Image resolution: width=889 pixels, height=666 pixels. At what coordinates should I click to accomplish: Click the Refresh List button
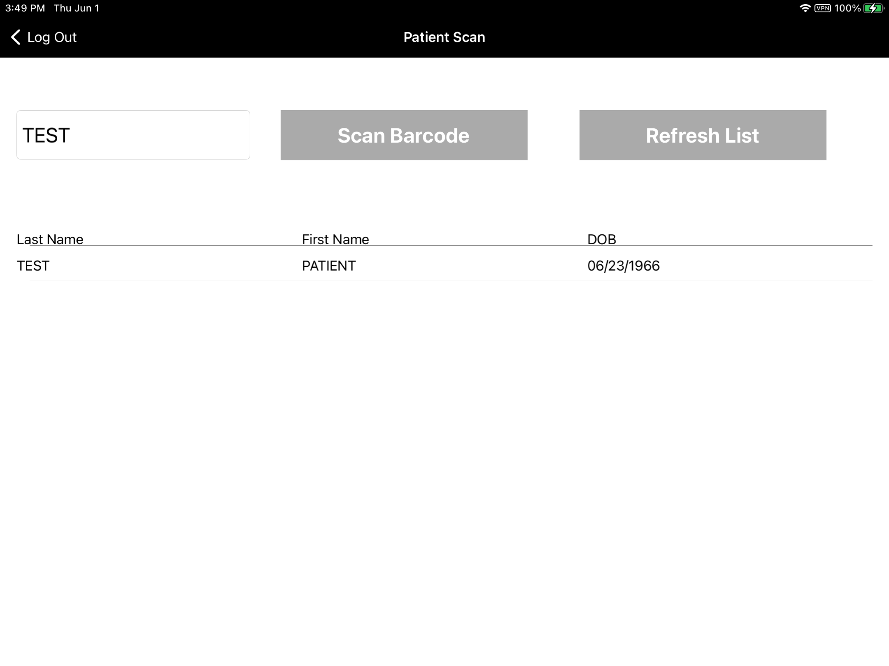(703, 135)
